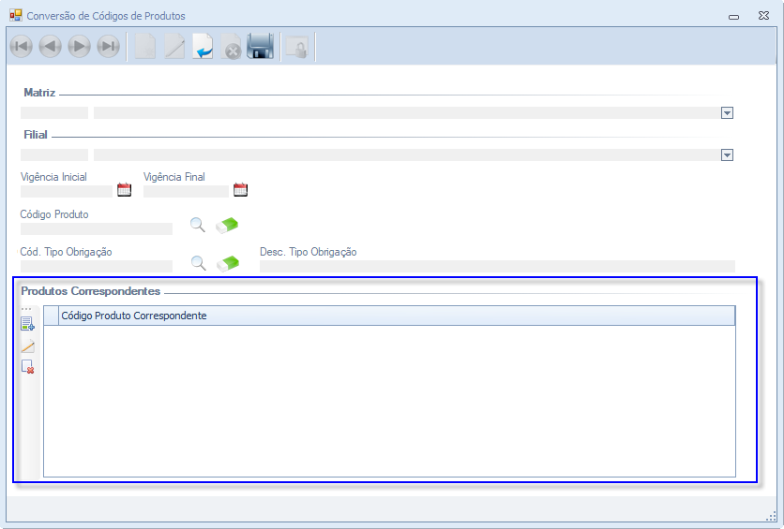The image size is (784, 529).
Task: Click the padlock toolbar icon
Action: 297,48
